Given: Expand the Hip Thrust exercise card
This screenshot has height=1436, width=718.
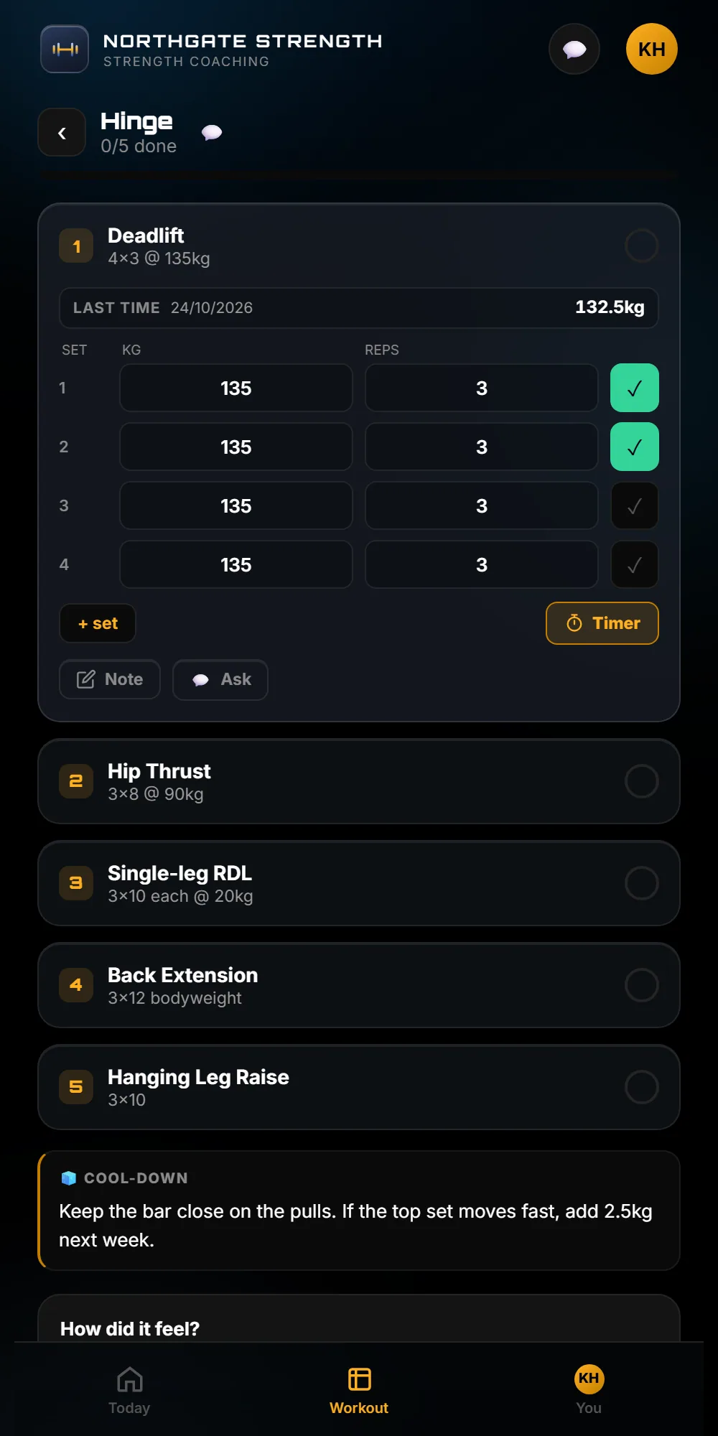Looking at the screenshot, I should (x=359, y=781).
